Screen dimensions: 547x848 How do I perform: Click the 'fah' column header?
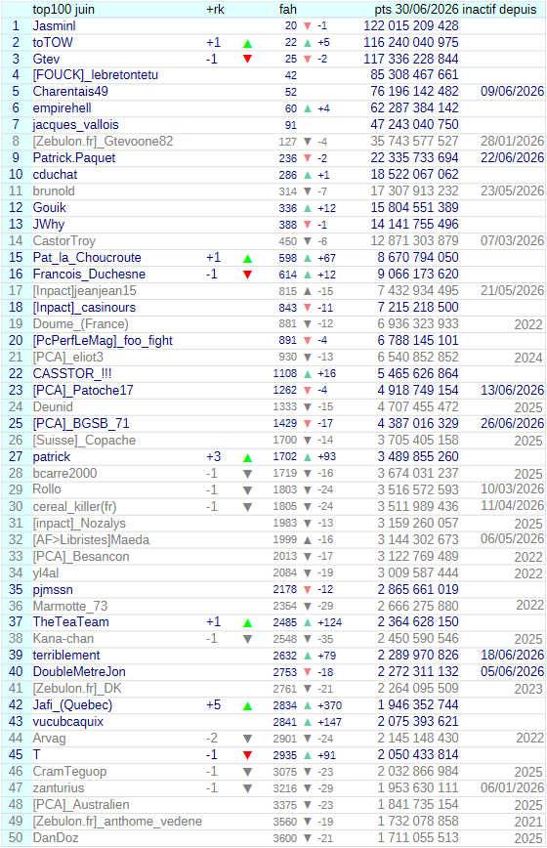click(287, 9)
